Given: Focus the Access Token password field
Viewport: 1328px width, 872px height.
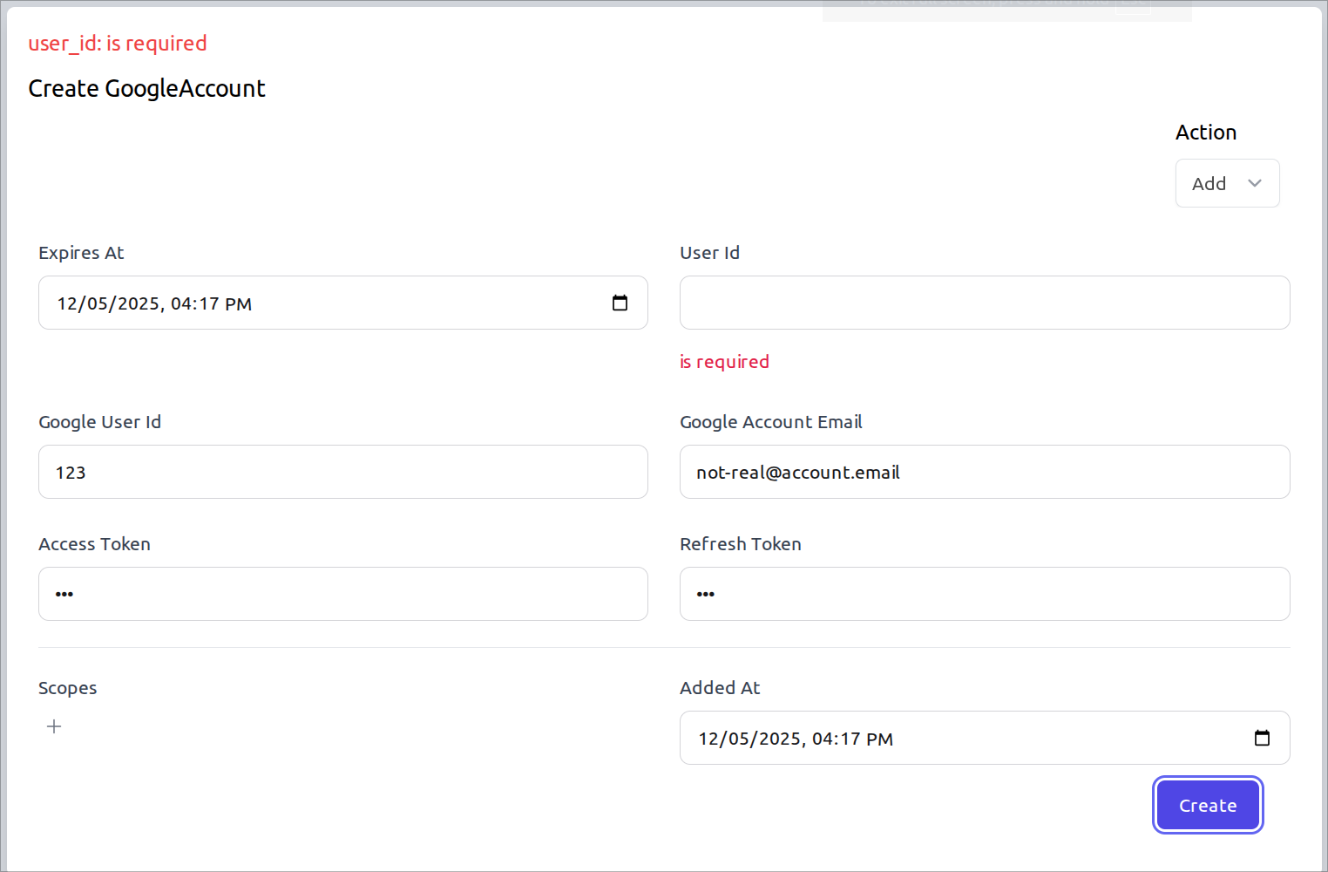Looking at the screenshot, I should point(342,594).
